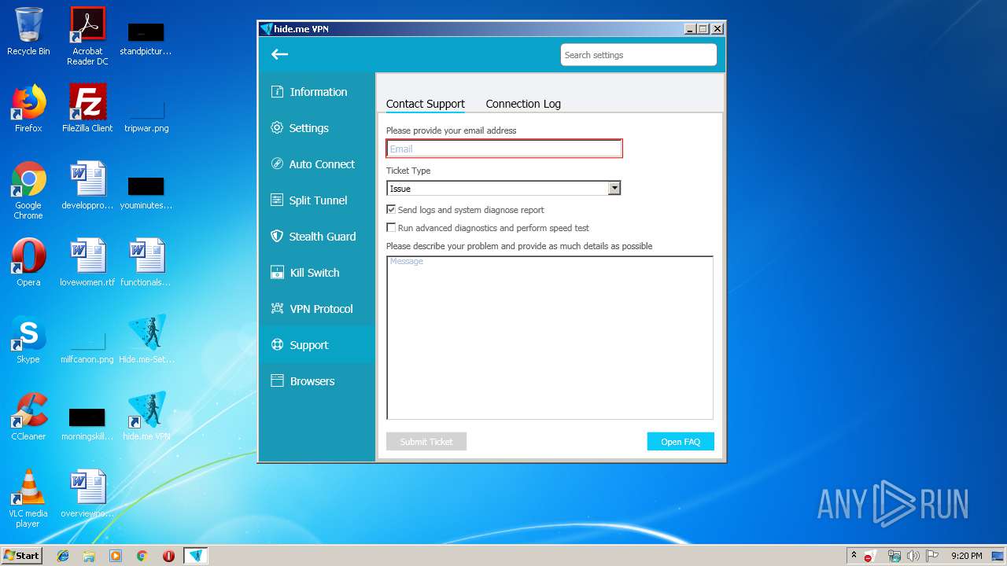Image resolution: width=1007 pixels, height=566 pixels.
Task: Launch CCleaner from the desktop
Action: click(x=28, y=417)
